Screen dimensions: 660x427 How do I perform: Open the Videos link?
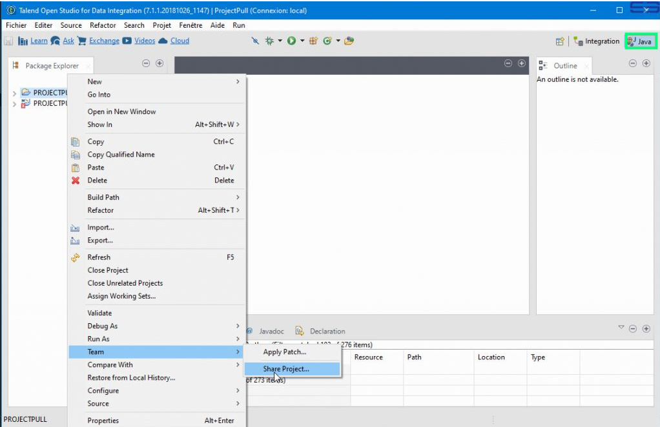click(145, 41)
